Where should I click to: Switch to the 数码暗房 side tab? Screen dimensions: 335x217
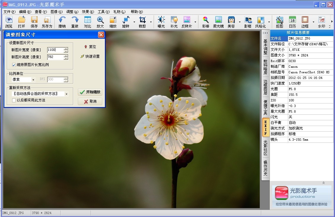265,67
